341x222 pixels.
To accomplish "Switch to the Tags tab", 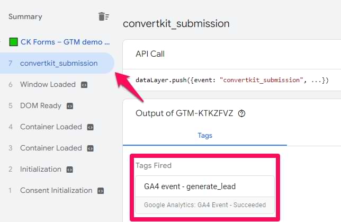I will coord(205,136).
